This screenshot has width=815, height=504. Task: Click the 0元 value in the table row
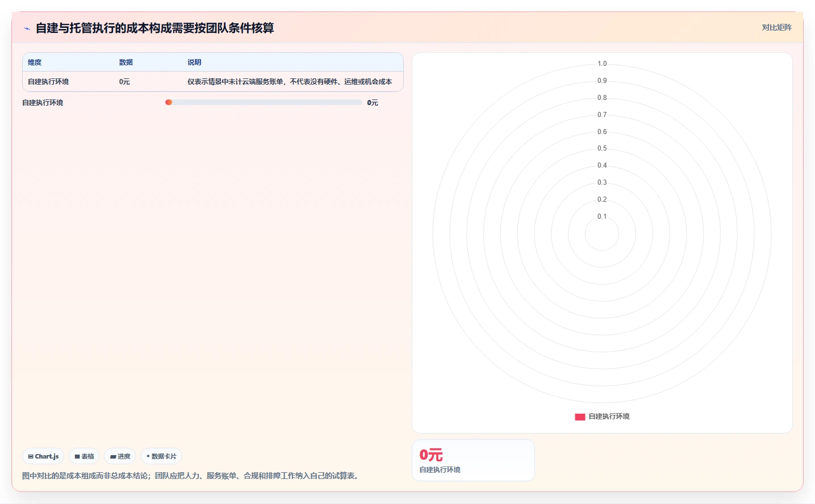[x=124, y=82]
